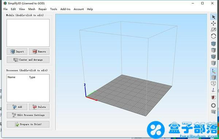The image size is (219, 139).
Task: Click the Name column header
Action: pyautogui.click(x=11, y=77)
